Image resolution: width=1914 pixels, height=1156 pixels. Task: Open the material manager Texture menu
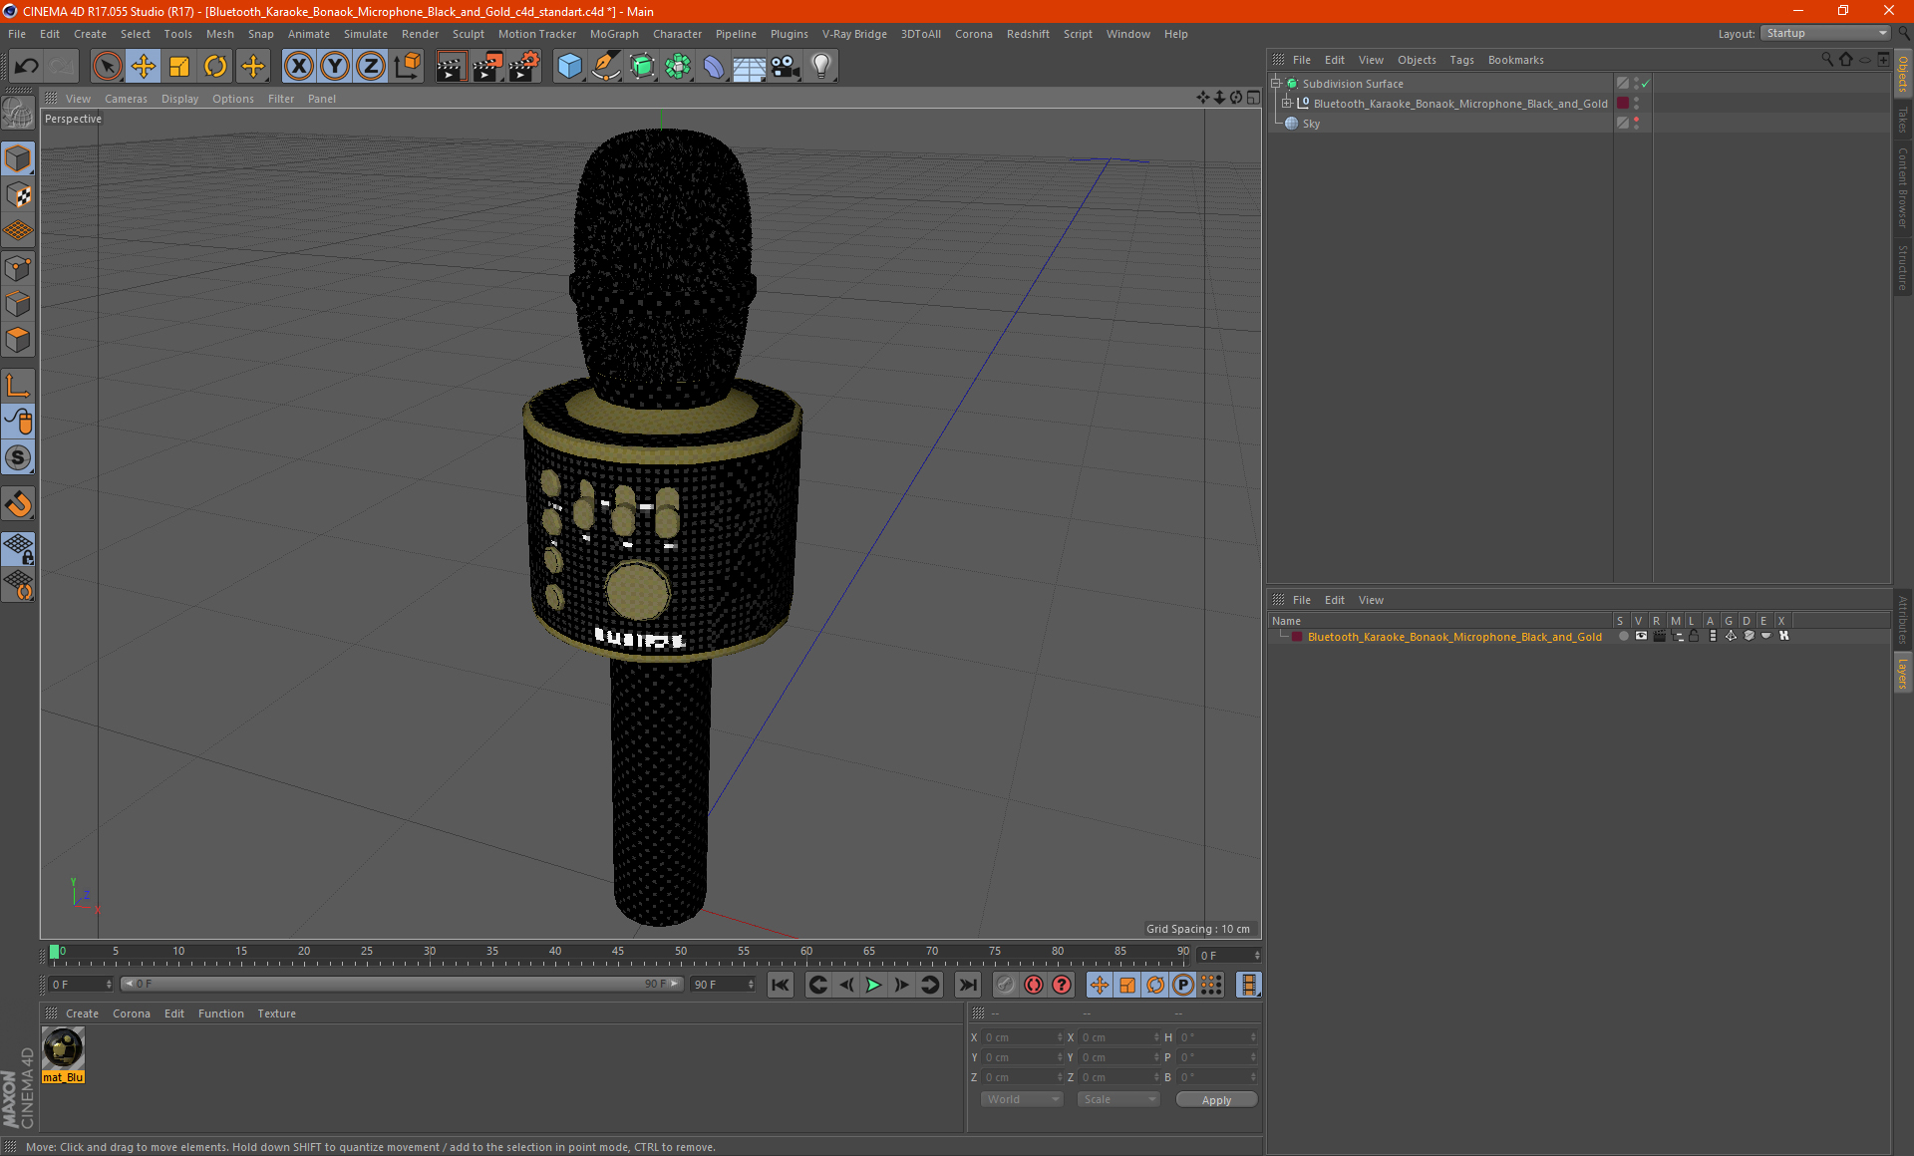point(276,1013)
